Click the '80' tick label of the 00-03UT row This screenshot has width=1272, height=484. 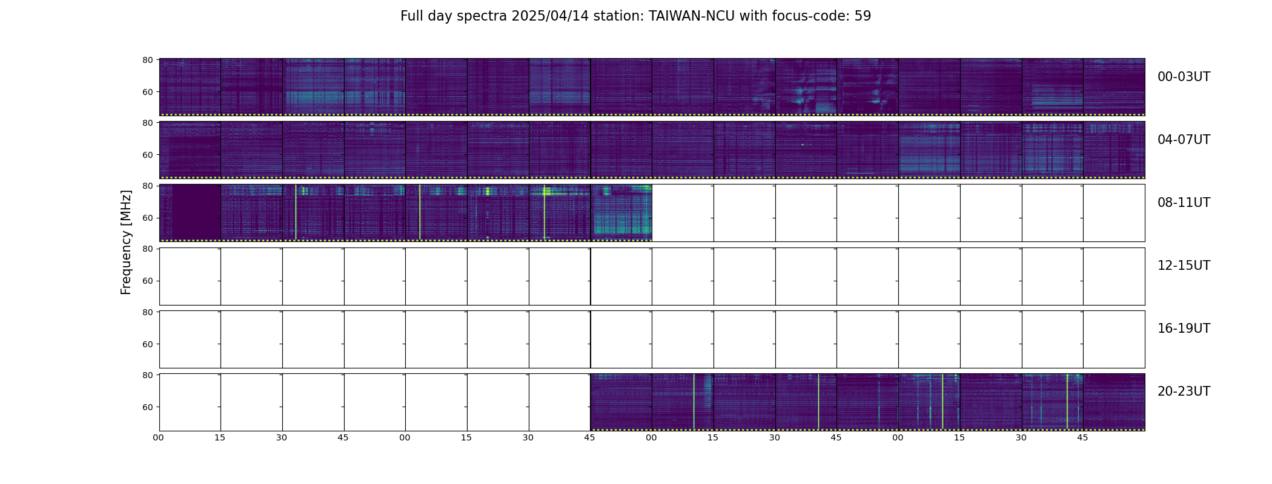click(147, 60)
